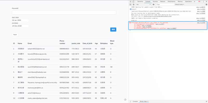The height and width of the screenshot is (103, 208).
Task: Switch to the Elements tab
Action: point(140,2)
